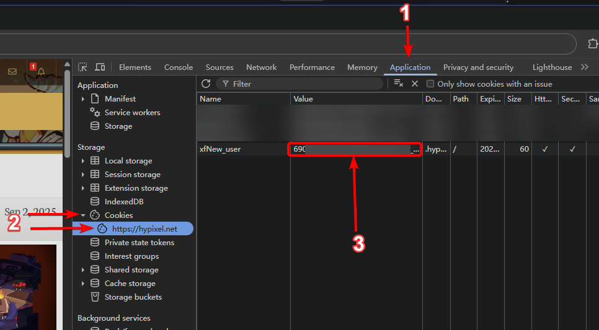Screen dimensions: 599x330
Task: Select the Application tab
Action: point(410,67)
